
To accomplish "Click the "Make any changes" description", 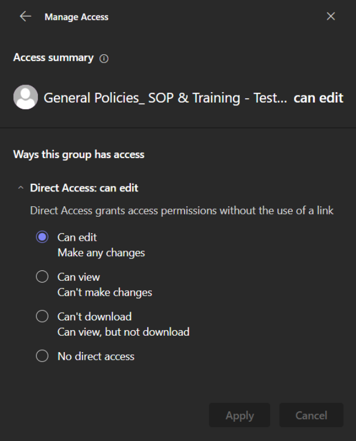I will click(101, 253).
